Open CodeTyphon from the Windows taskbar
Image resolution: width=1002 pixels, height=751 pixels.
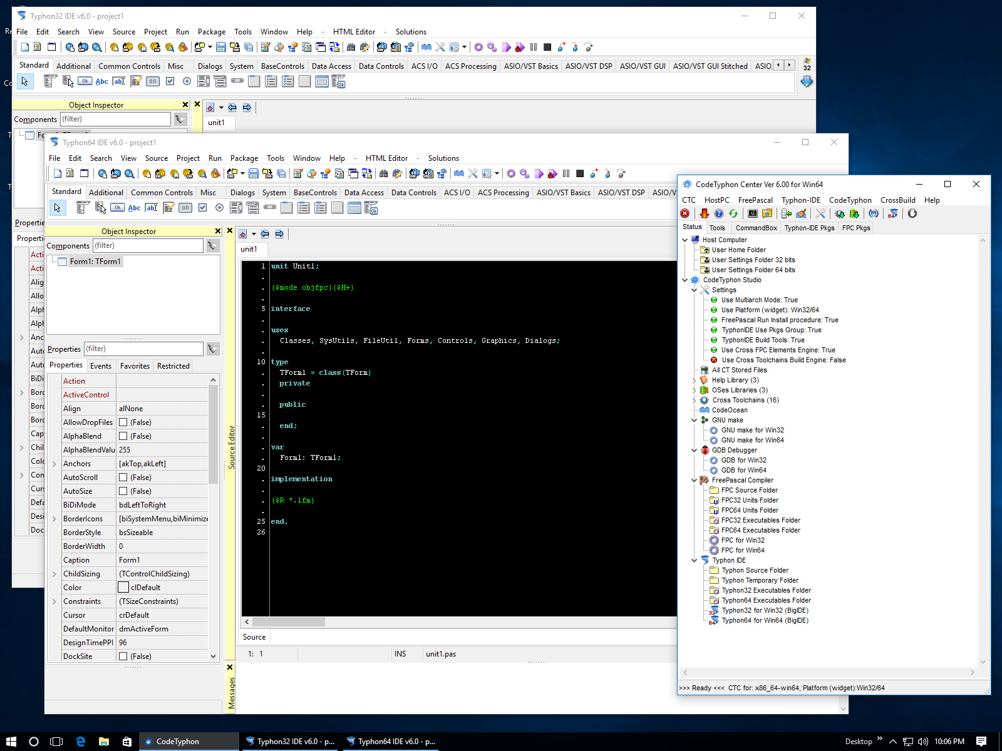189,742
